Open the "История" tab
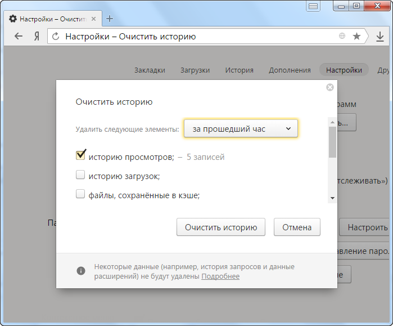The height and width of the screenshot is (326, 393). (x=239, y=70)
